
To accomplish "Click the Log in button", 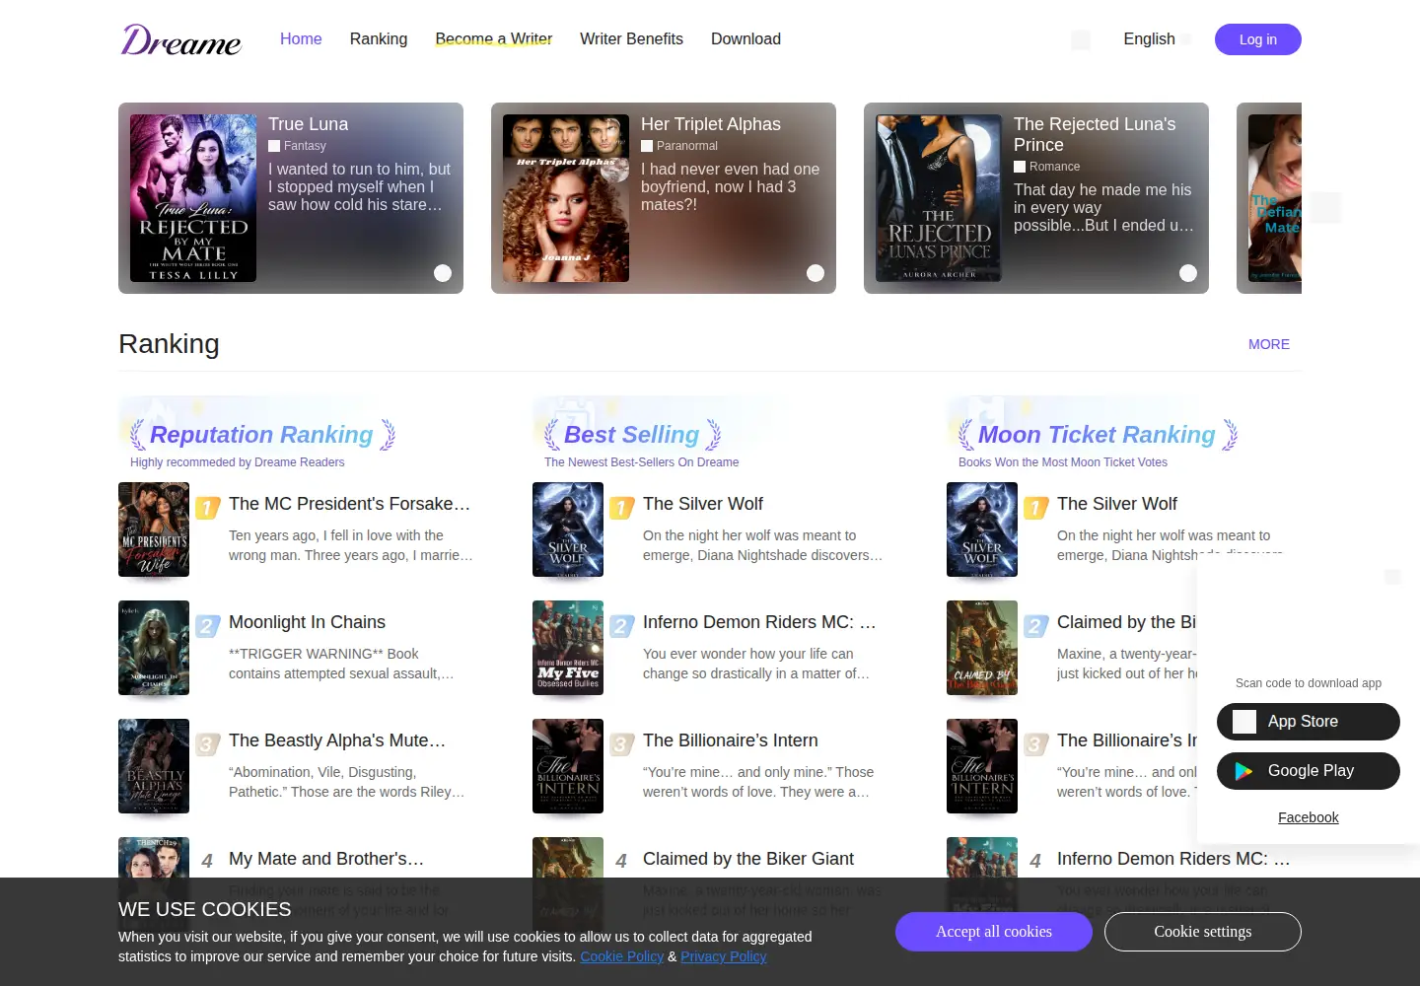I will (1258, 39).
